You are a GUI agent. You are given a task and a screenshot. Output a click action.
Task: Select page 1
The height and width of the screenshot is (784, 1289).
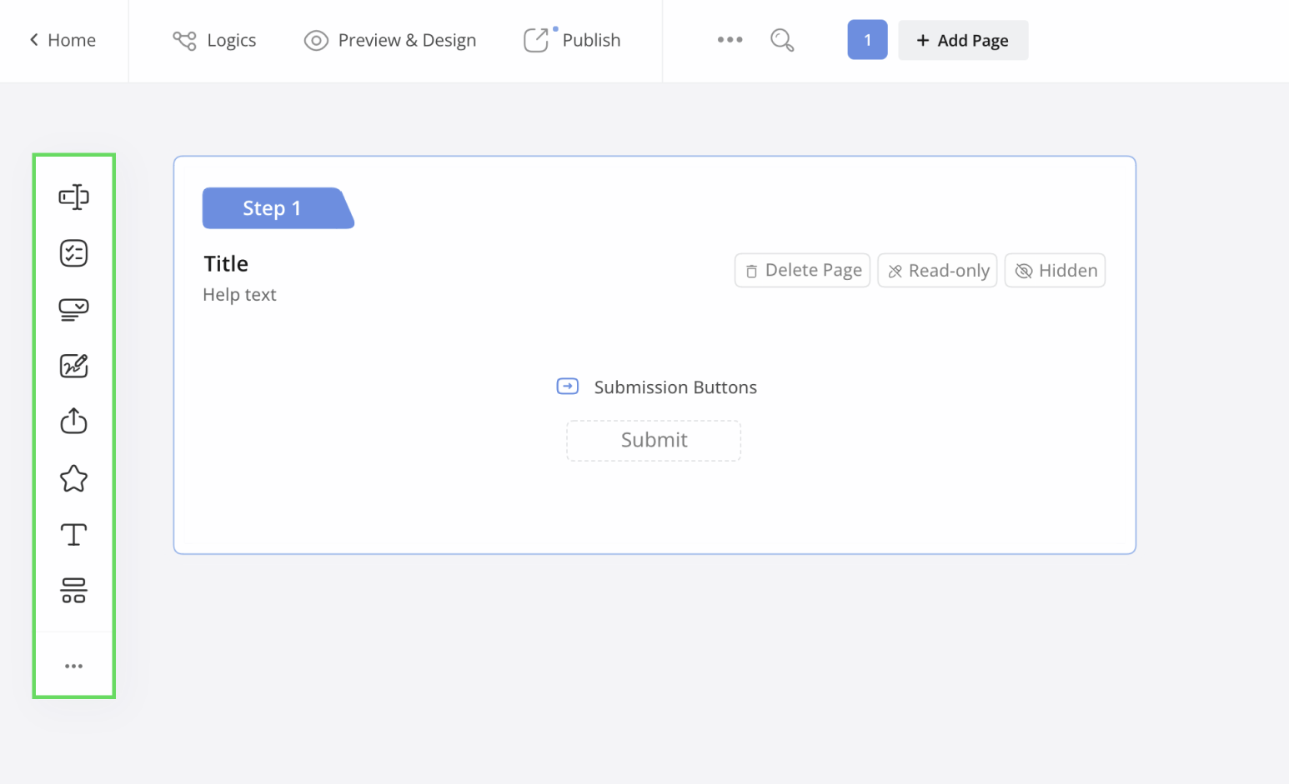[867, 40]
